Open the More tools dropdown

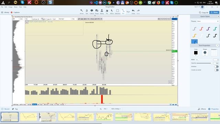pos(128,12)
